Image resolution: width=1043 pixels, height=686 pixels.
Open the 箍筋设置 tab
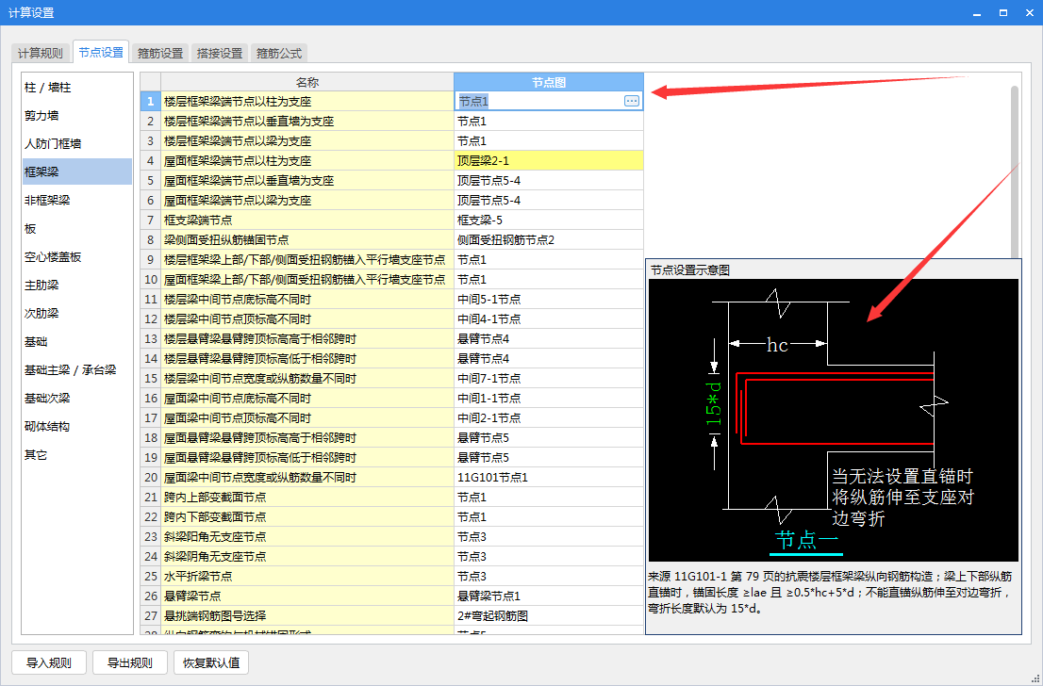pyautogui.click(x=160, y=53)
